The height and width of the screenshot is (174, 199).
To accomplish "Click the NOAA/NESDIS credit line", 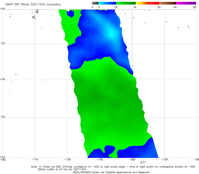I will (111, 172).
